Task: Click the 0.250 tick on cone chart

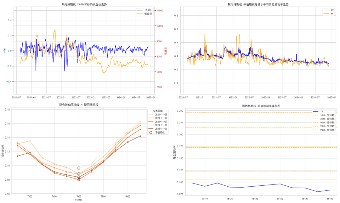Action: tap(180, 111)
